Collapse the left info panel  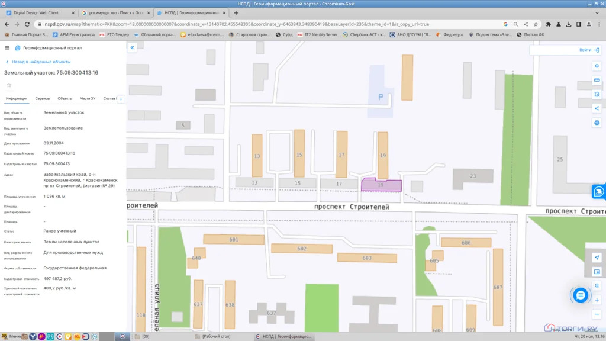coord(132,47)
